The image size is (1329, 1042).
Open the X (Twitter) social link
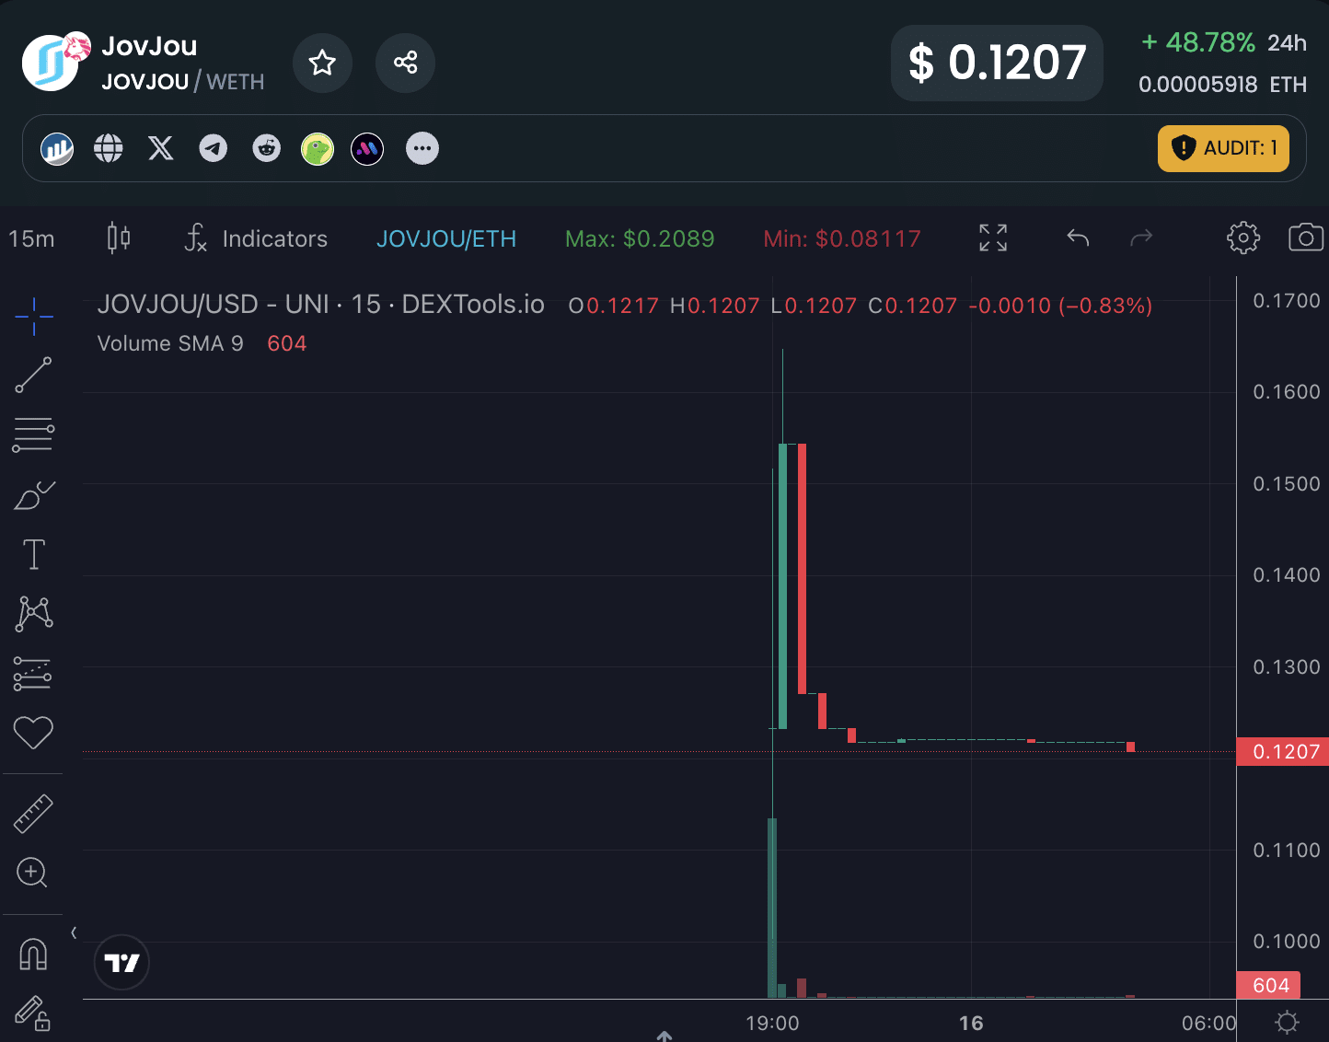[x=161, y=148]
